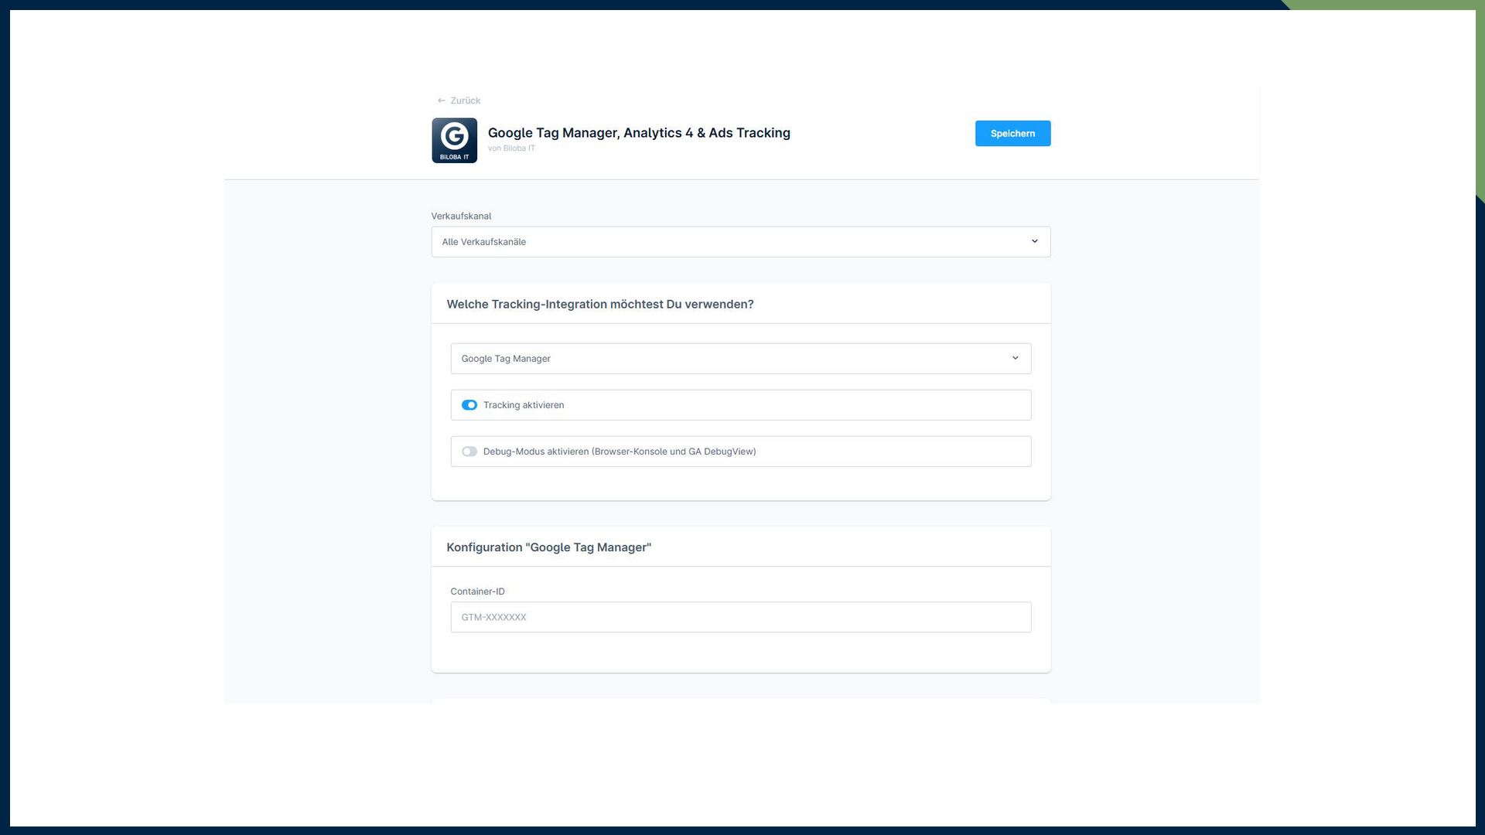
Task: Click the Konfiguration "Google Tag Manager" heading
Action: 548,547
